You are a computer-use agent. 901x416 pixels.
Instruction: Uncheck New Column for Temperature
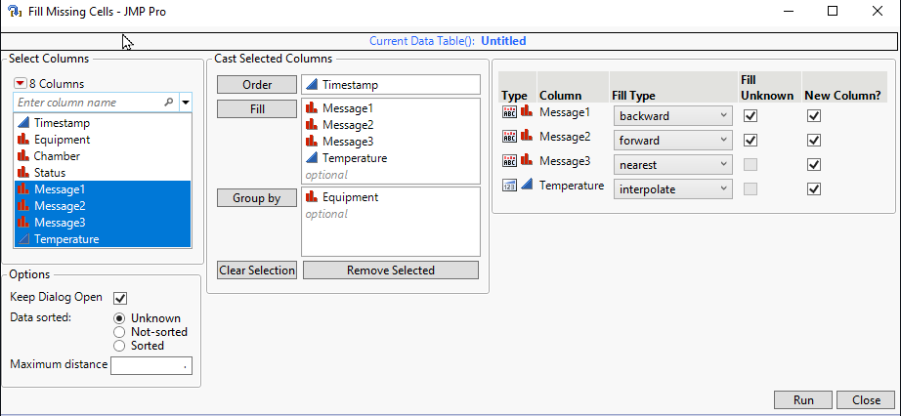814,188
